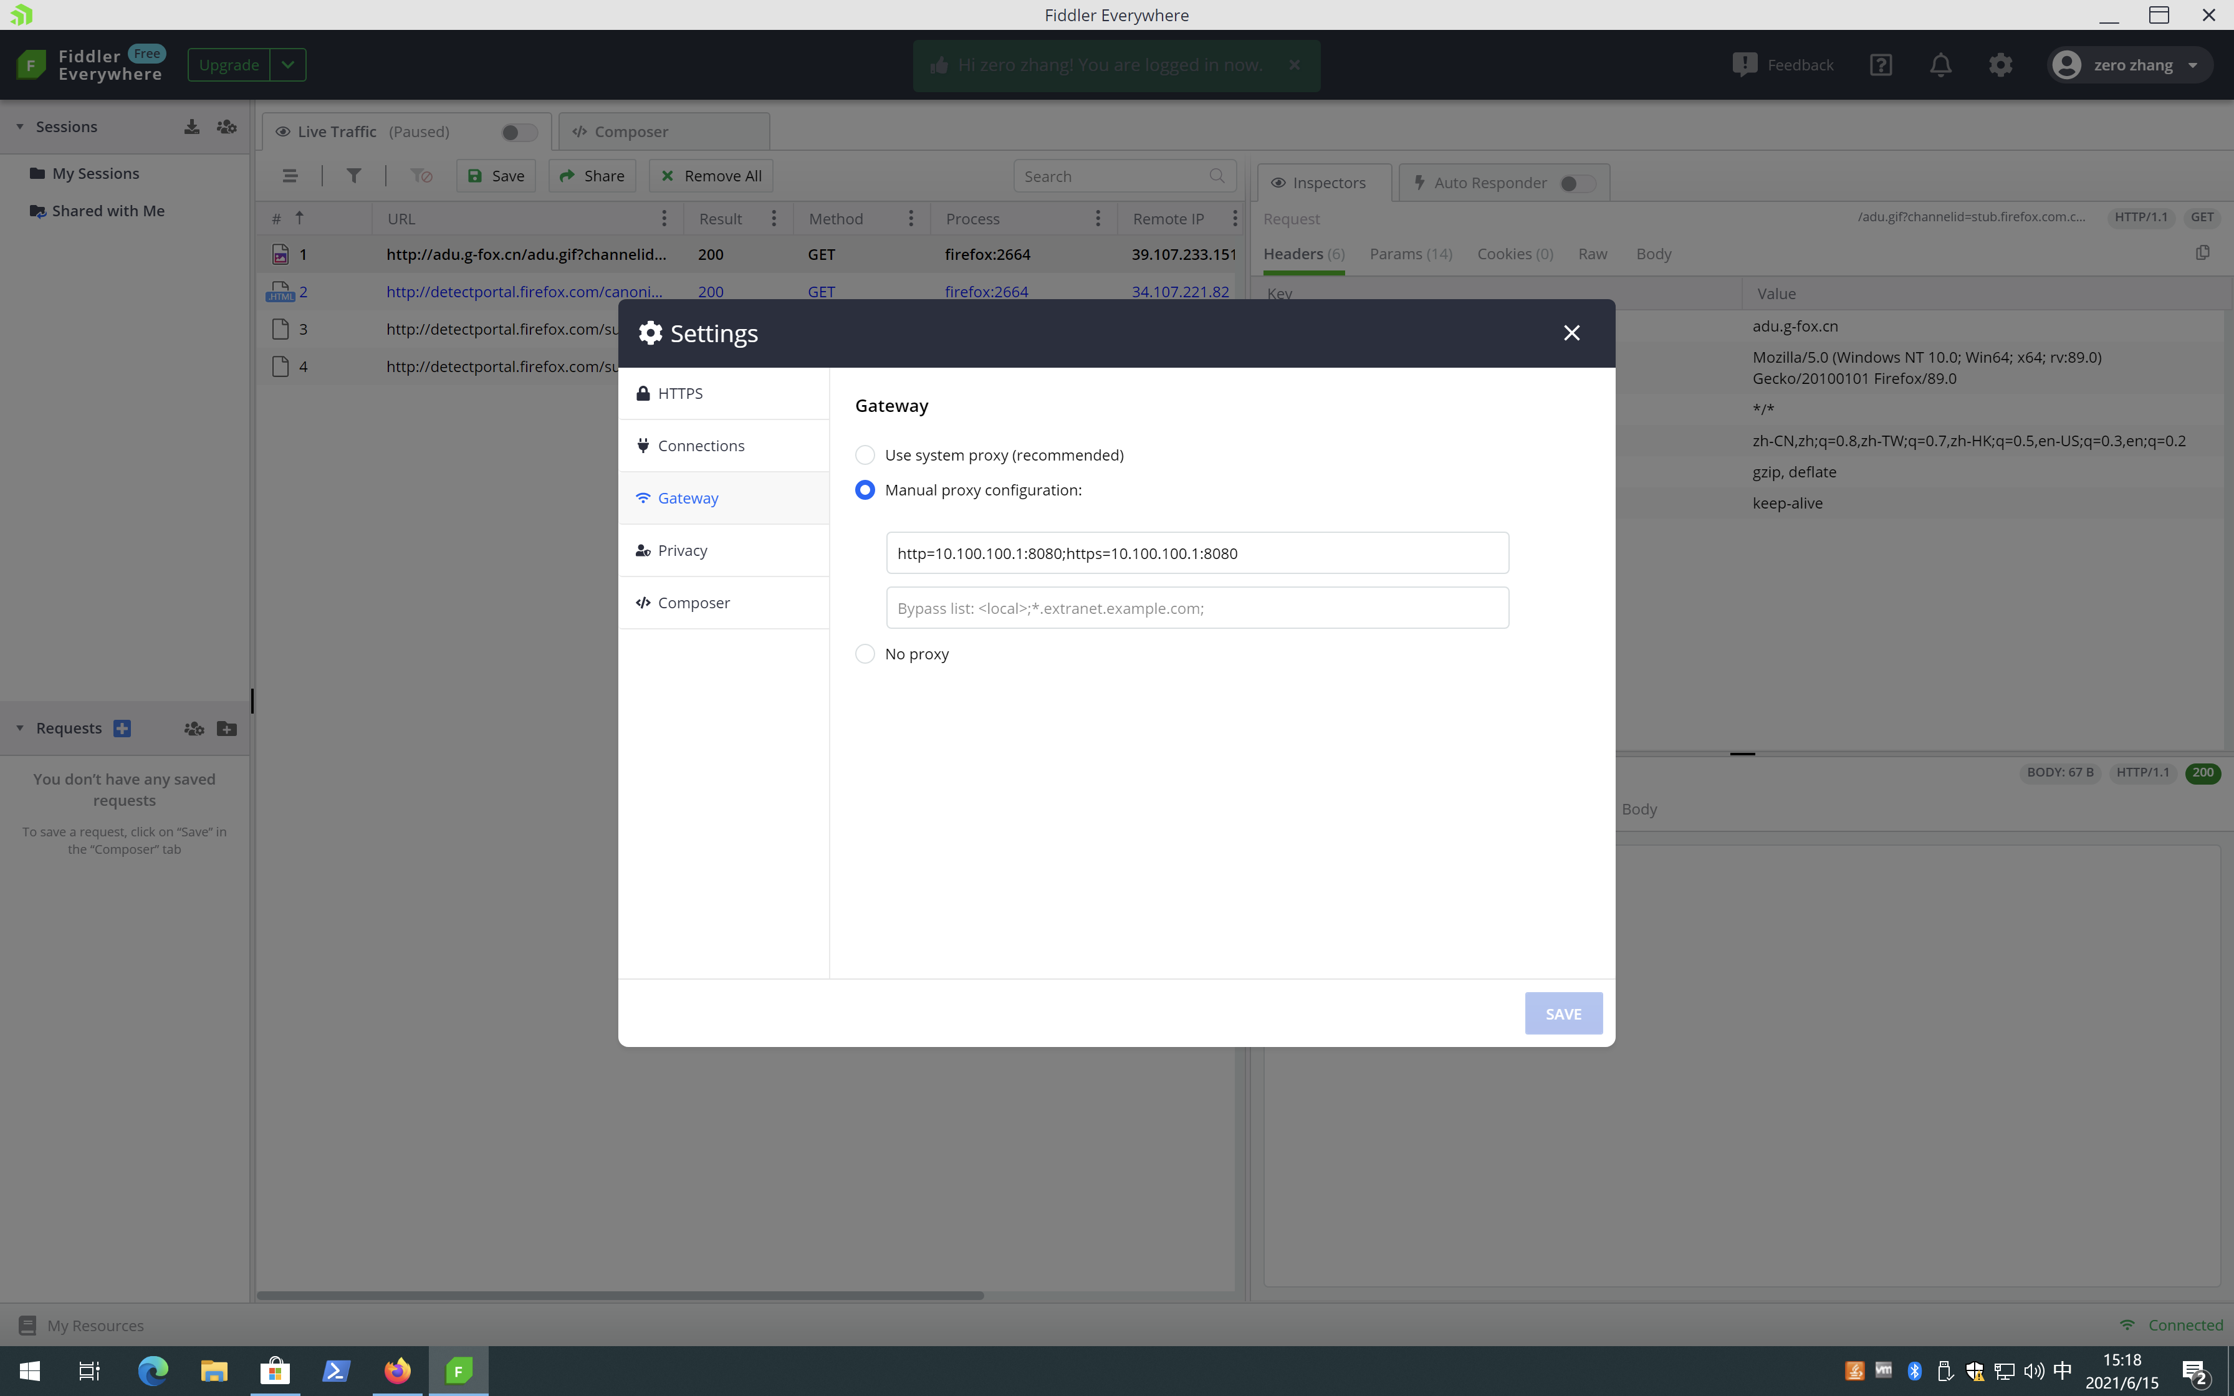Click the Save sessions button
The width and height of the screenshot is (2234, 1396).
(x=496, y=175)
